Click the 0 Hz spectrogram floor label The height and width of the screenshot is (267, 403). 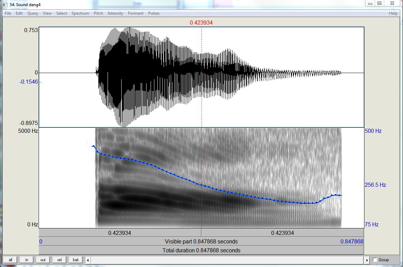[33, 224]
